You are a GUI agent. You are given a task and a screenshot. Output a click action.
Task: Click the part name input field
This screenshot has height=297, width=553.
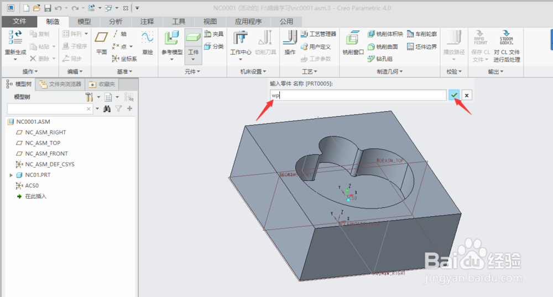coord(358,95)
